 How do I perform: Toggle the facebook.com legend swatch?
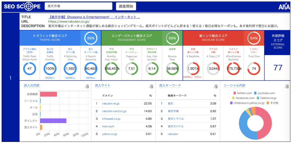pyautogui.click(x=233, y=98)
